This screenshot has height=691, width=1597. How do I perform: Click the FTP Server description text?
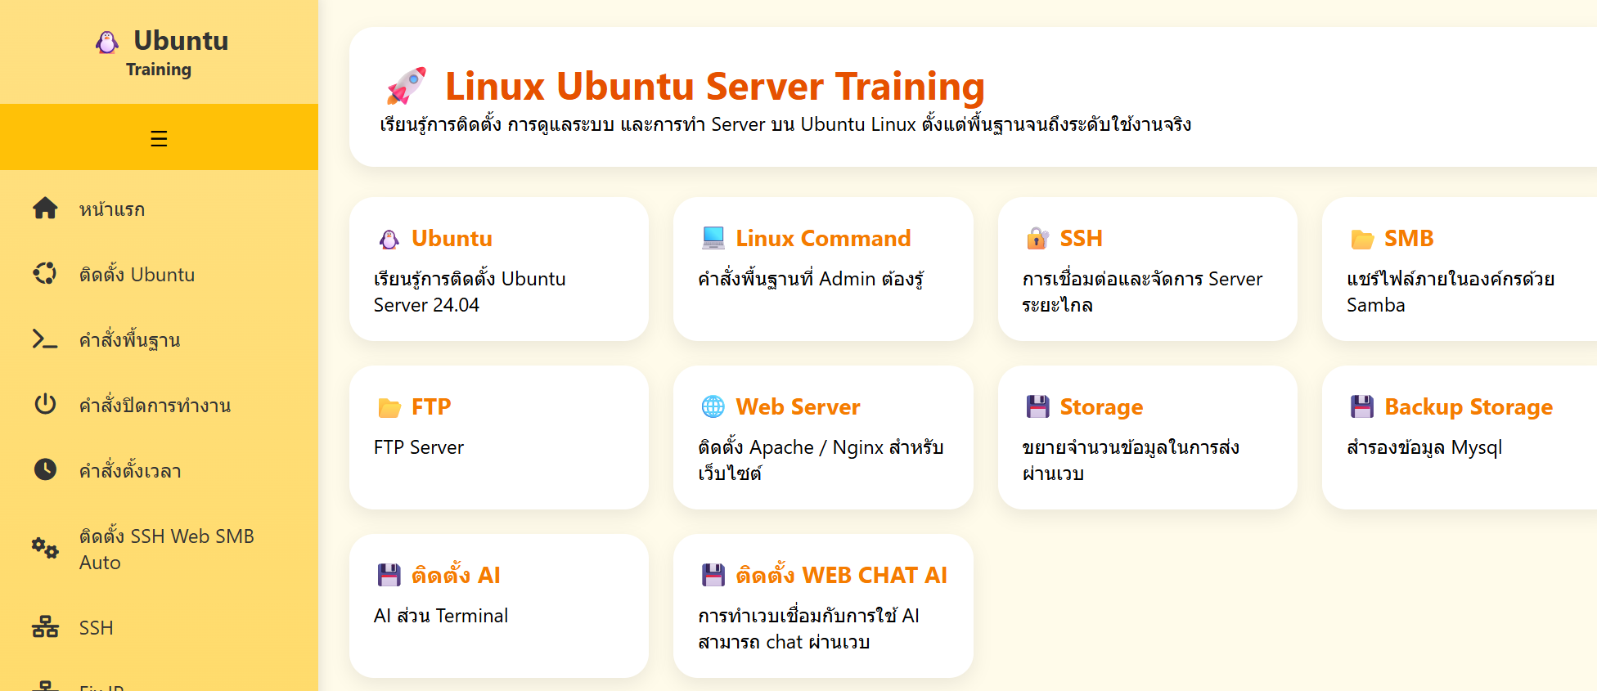coord(419,447)
